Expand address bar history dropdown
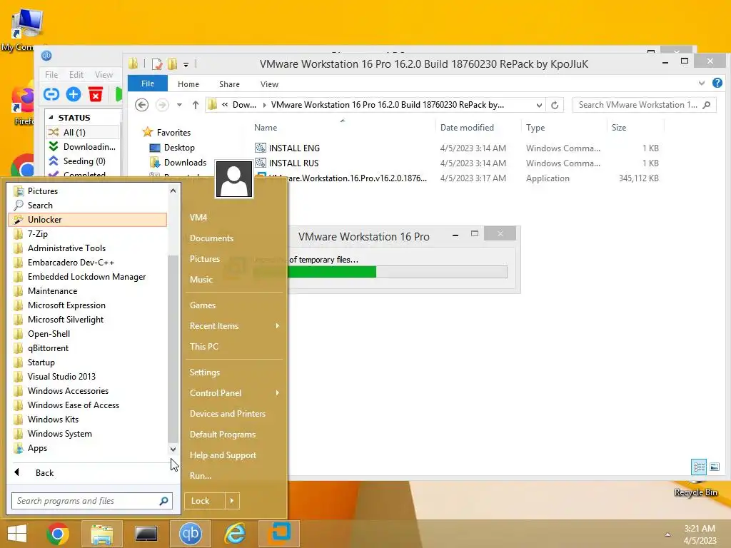This screenshot has height=548, width=731. point(539,106)
